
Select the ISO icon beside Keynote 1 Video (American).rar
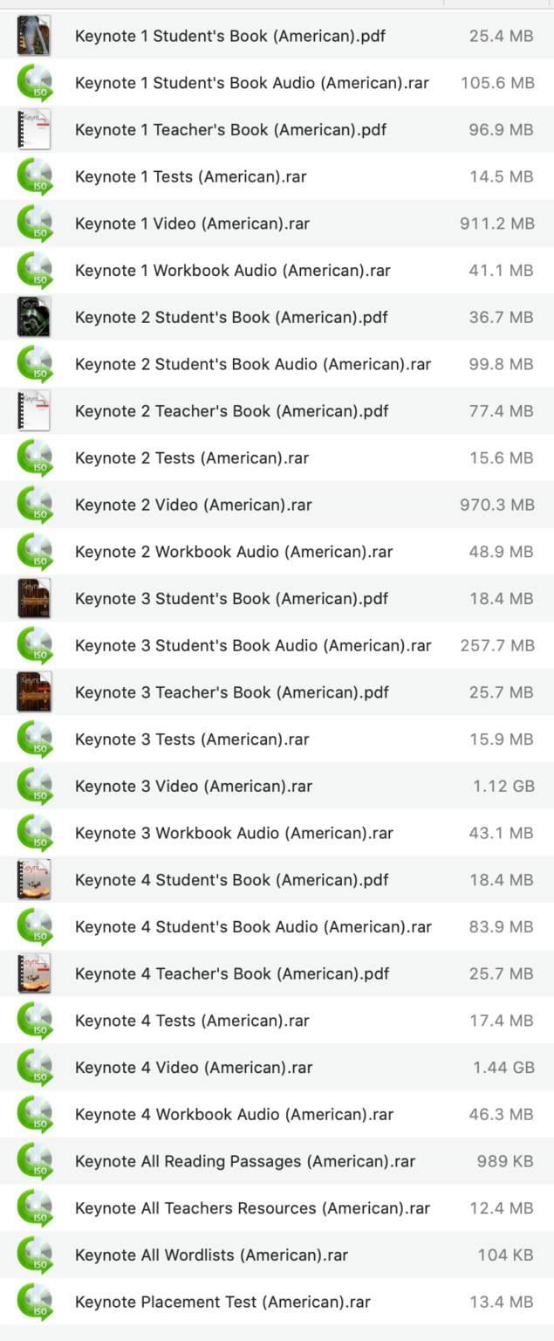pos(34,223)
